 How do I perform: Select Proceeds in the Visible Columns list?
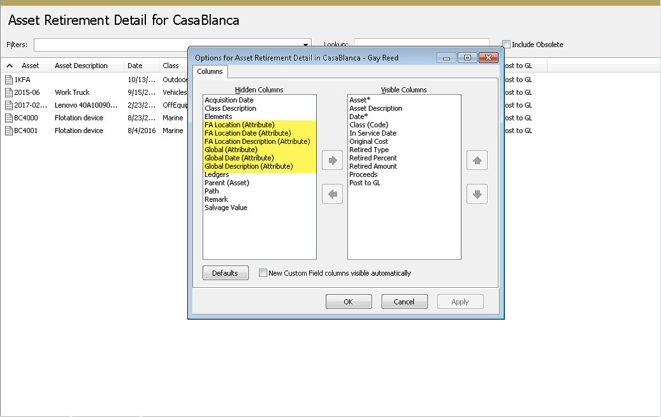(363, 174)
